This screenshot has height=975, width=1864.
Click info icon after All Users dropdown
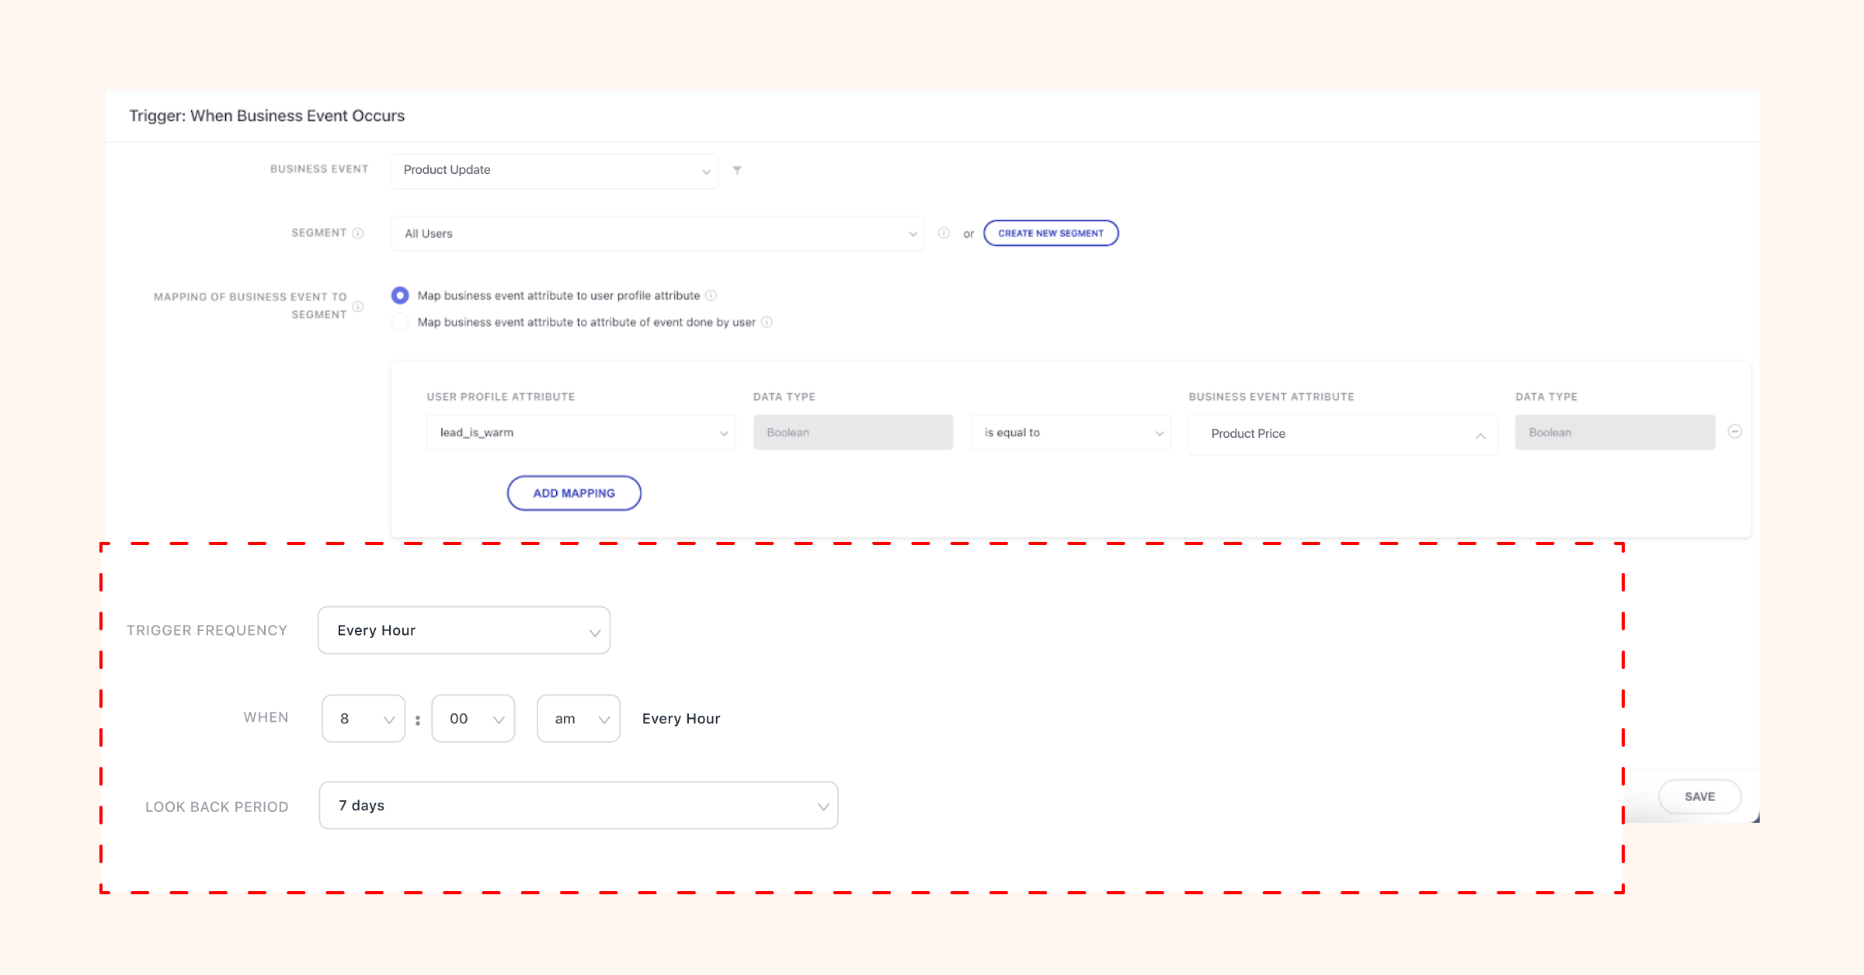(x=944, y=233)
